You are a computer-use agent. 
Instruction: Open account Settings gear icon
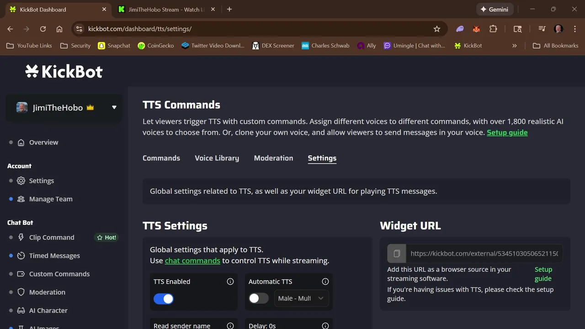coord(21,181)
